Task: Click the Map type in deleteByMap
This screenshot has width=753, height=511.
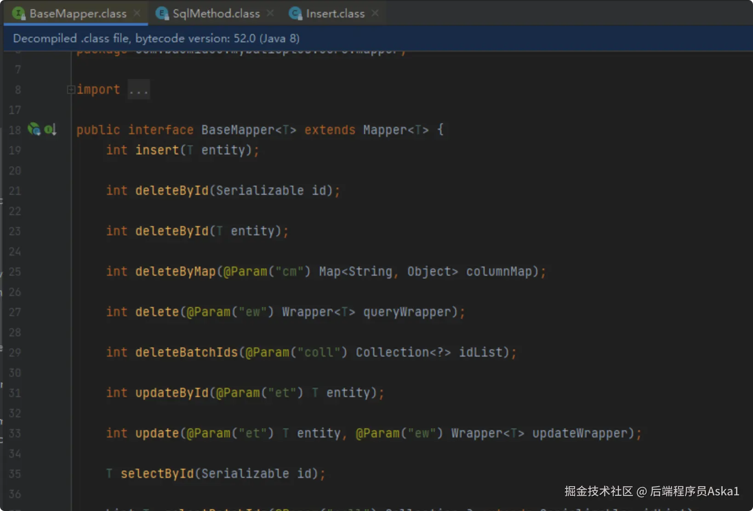Action: 330,272
